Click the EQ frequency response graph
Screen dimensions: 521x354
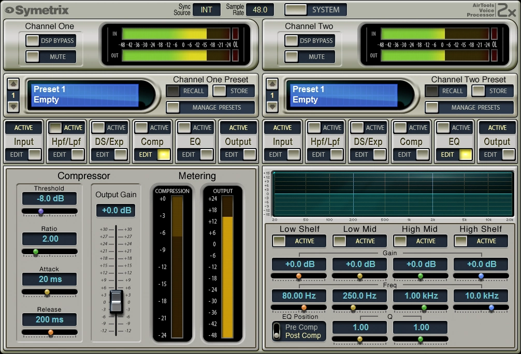(393, 194)
